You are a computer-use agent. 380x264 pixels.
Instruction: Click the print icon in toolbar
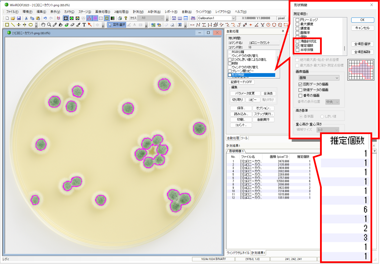(120, 18)
